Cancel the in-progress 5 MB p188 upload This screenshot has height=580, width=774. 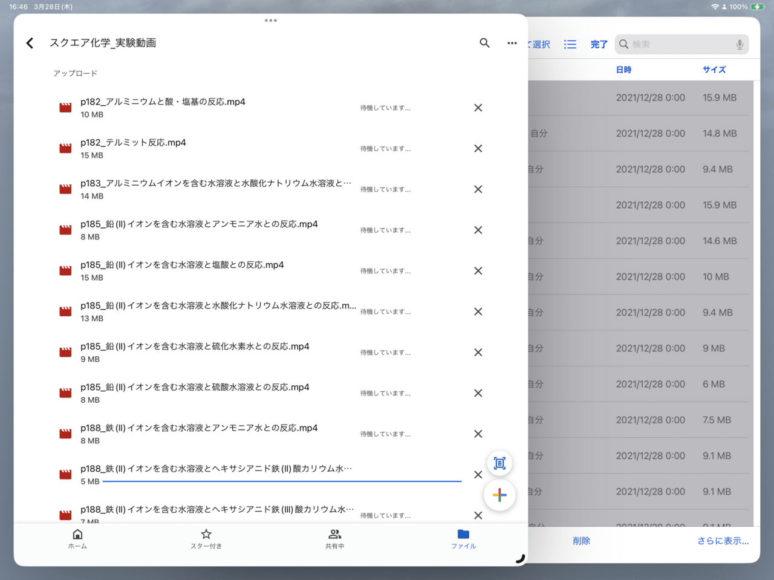point(478,475)
